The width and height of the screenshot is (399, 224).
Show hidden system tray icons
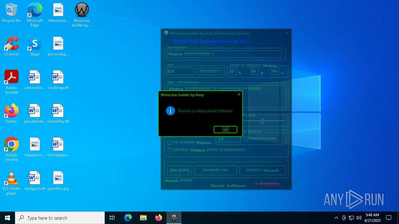tap(336, 218)
